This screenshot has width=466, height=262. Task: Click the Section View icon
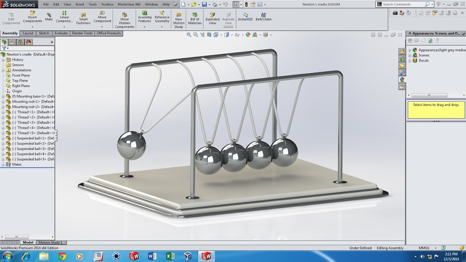tap(209, 35)
